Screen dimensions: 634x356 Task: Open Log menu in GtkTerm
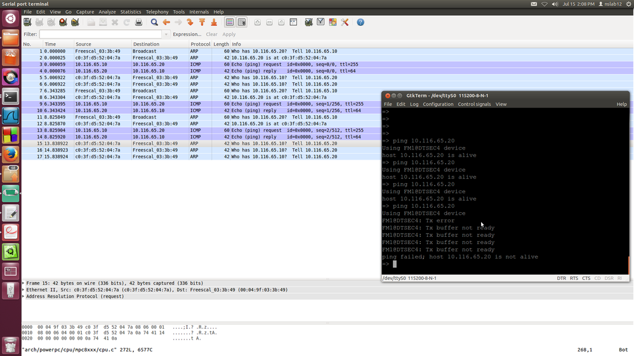click(x=414, y=104)
